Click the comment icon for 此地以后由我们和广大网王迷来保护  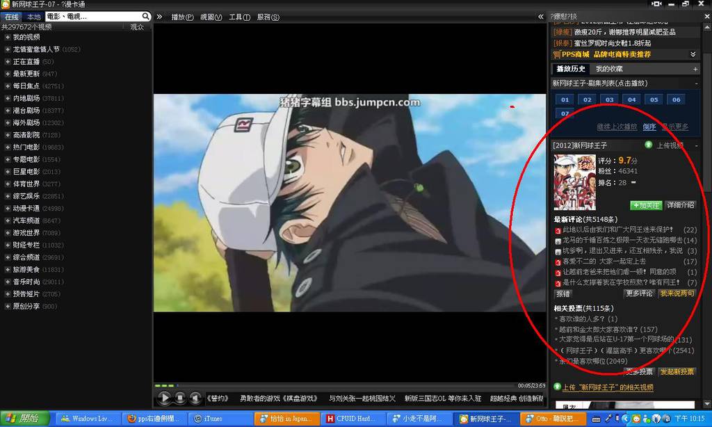pos(558,230)
